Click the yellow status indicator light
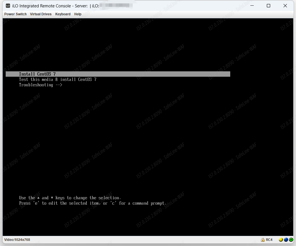The width and height of the screenshot is (296, 246). point(281,240)
